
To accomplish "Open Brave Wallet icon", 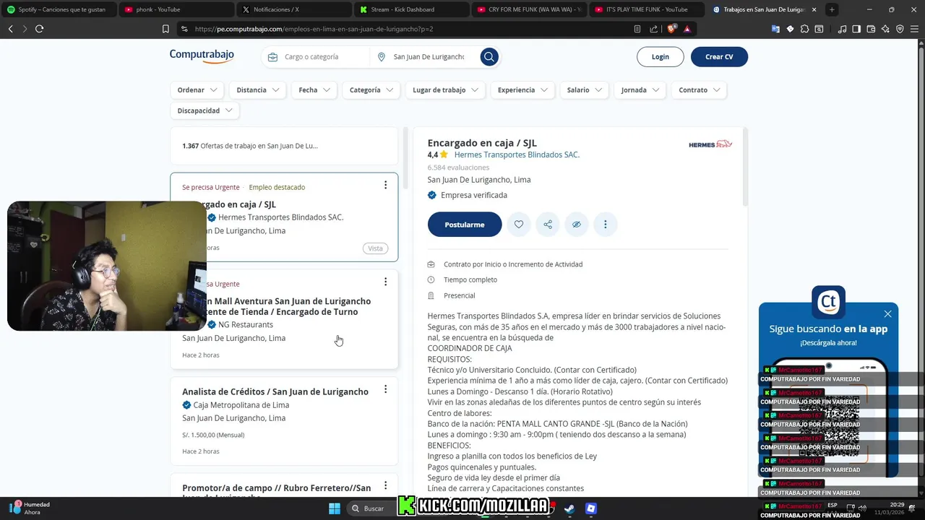I will [872, 29].
